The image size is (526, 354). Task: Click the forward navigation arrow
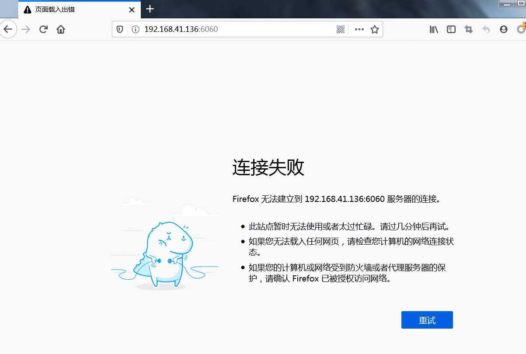(26, 29)
